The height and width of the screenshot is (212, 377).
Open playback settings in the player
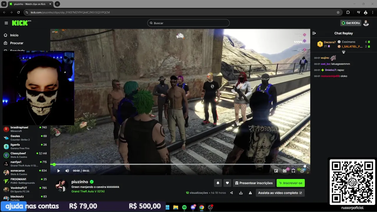point(302,171)
